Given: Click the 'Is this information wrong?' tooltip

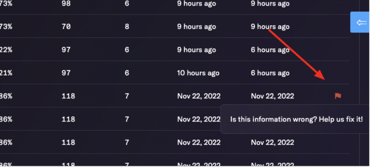Looking at the screenshot, I should (296, 119).
